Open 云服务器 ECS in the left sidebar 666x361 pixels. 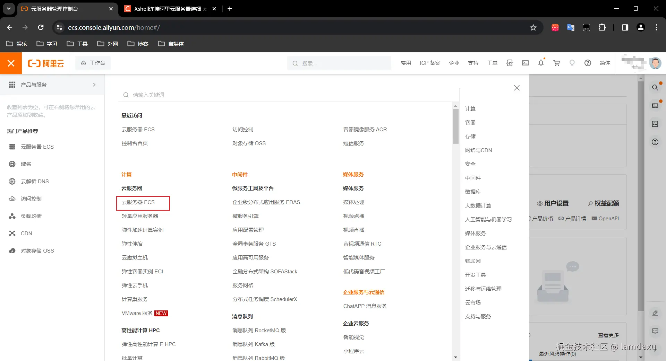(x=37, y=147)
